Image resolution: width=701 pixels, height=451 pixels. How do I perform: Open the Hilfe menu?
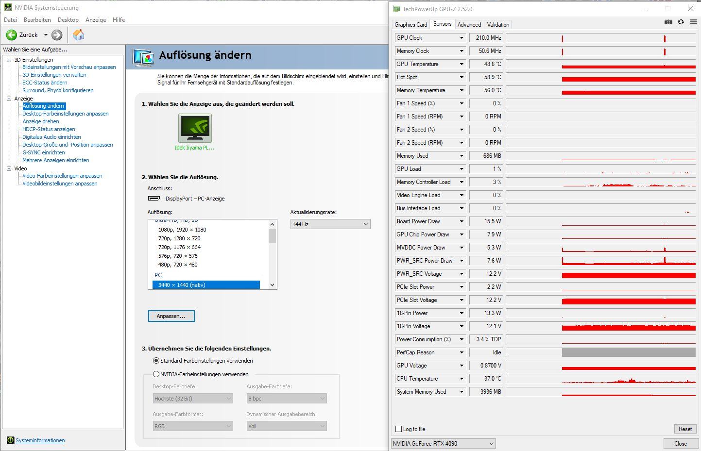coord(119,20)
